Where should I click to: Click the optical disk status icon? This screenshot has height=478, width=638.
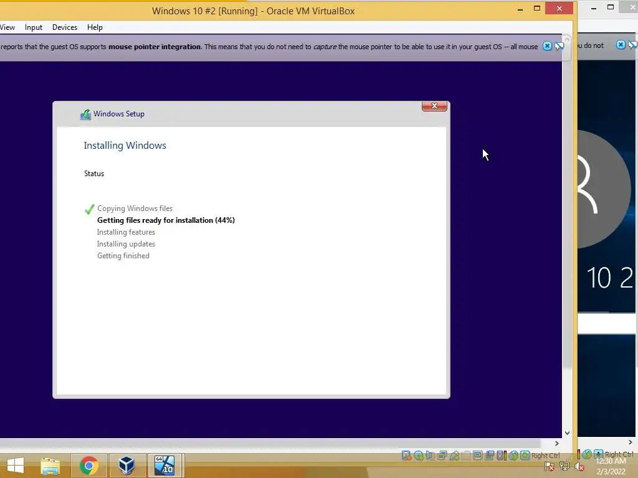point(419,455)
